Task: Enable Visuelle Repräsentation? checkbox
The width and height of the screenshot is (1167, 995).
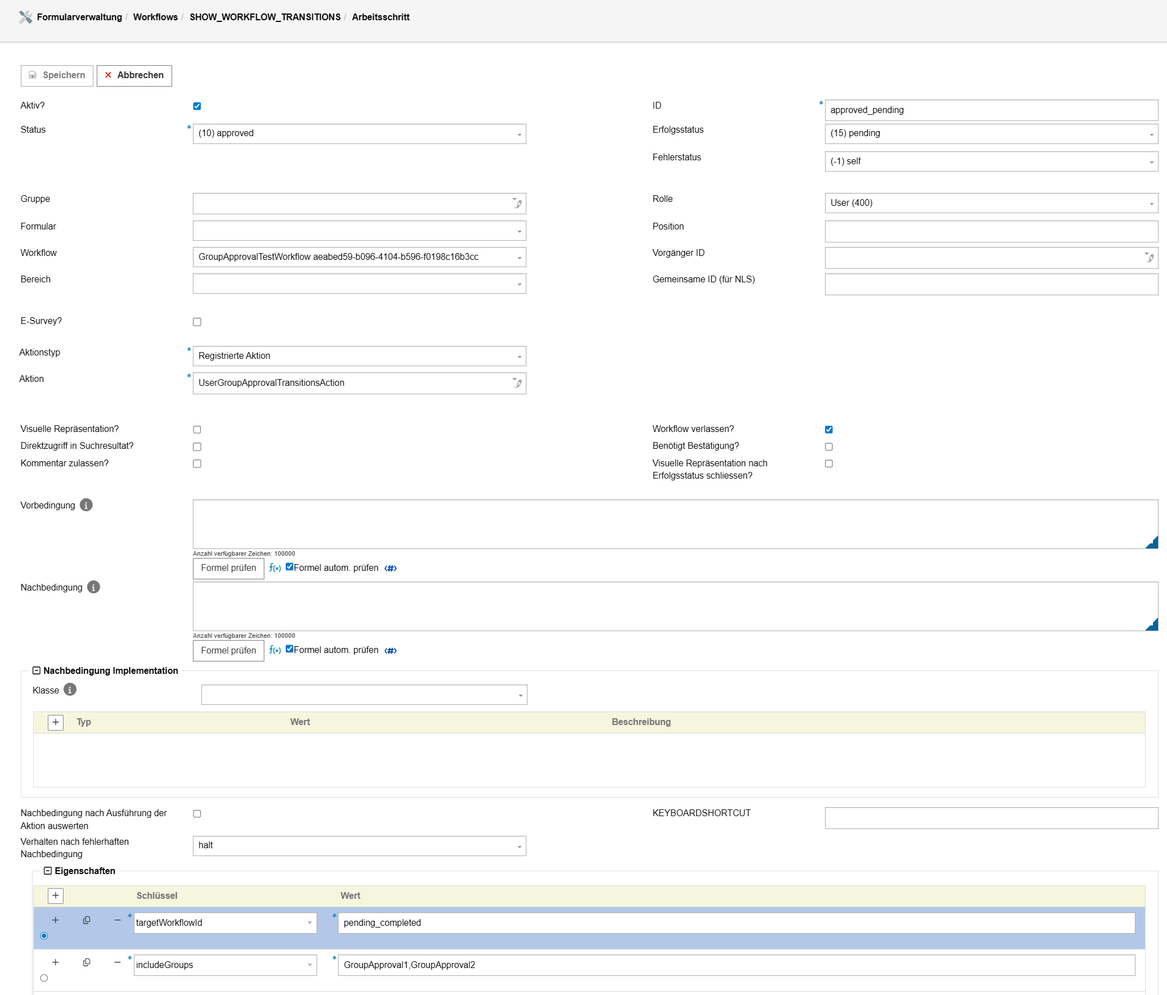Action: point(197,429)
